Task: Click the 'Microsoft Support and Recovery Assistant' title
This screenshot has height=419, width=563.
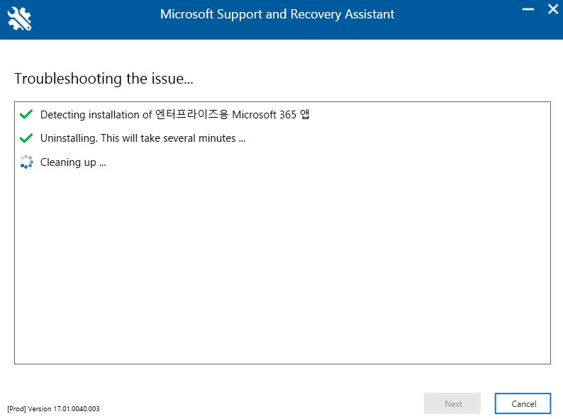Action: 277,14
